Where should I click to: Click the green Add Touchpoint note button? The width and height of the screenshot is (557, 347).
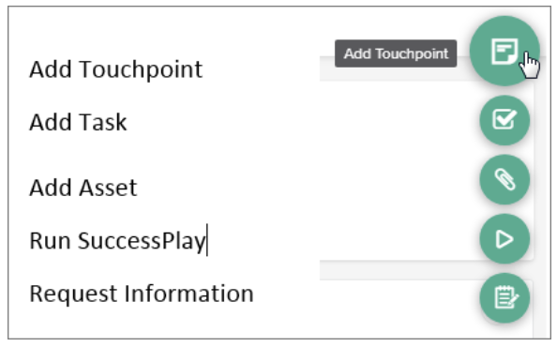tap(504, 51)
